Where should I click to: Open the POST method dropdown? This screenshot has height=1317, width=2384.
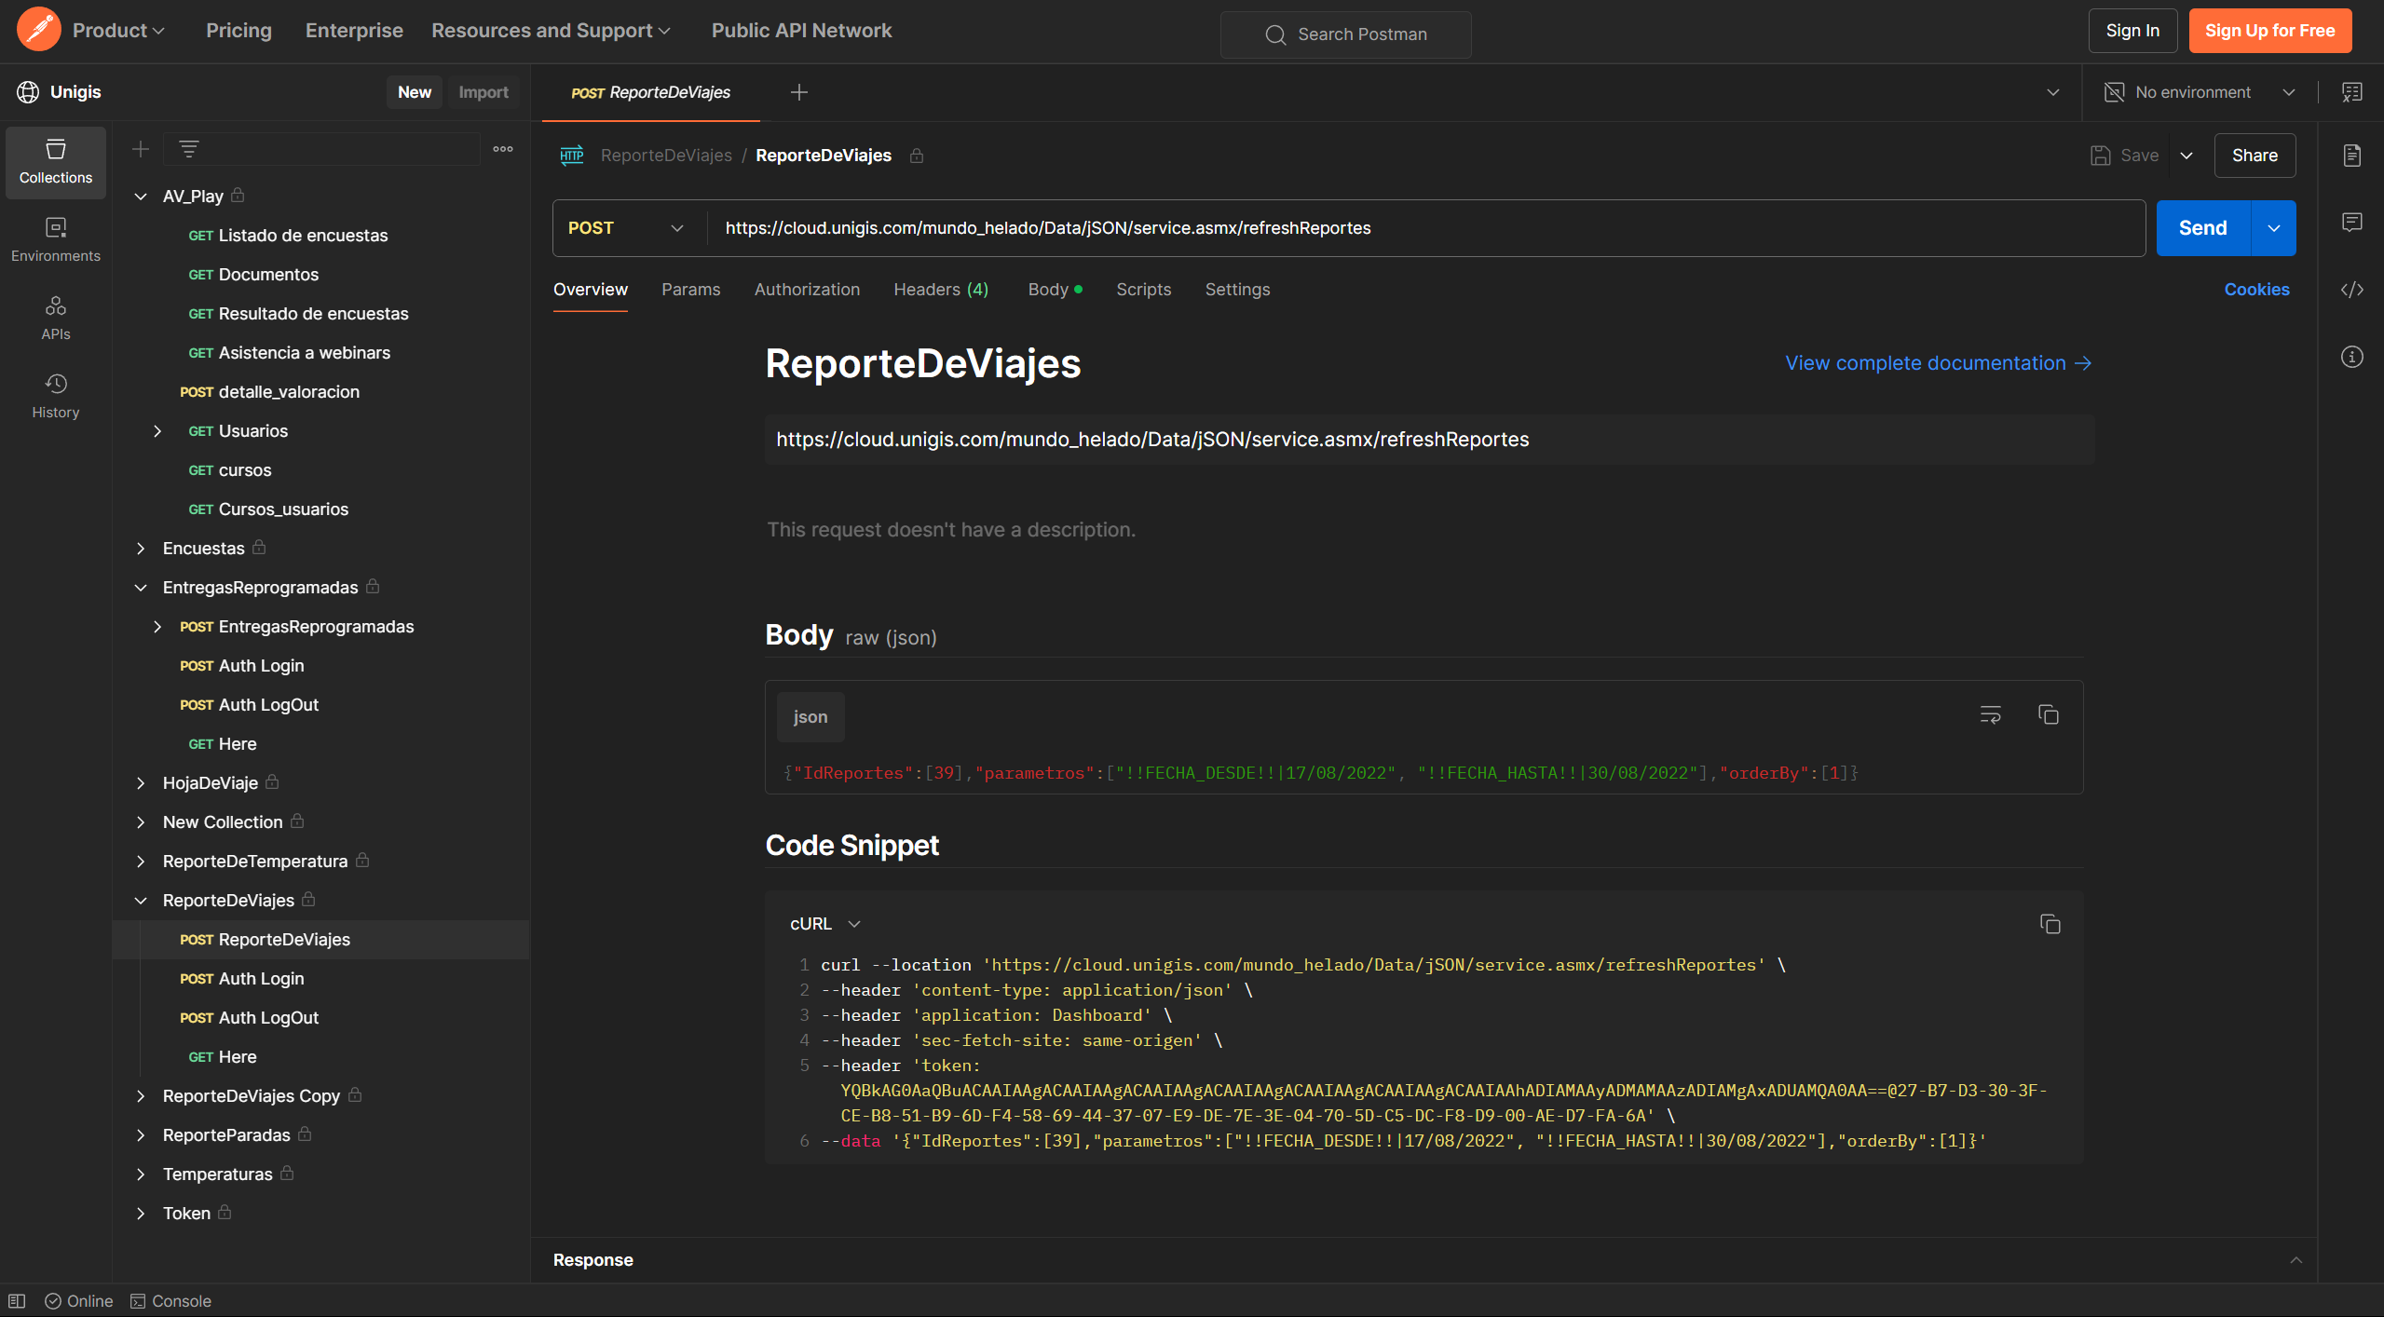click(x=626, y=228)
